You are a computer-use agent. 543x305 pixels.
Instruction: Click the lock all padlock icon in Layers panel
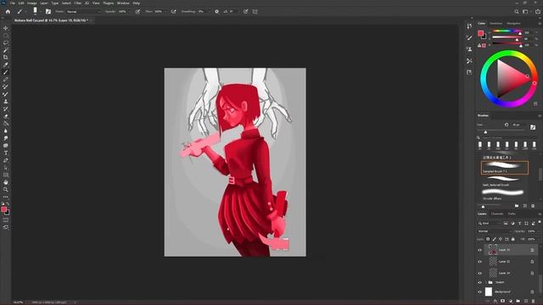coord(512,239)
